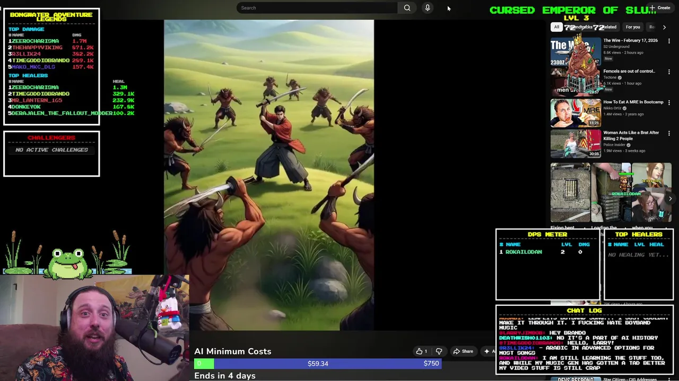Select the All filter chip
Image resolution: width=679 pixels, height=381 pixels.
[x=556, y=27]
